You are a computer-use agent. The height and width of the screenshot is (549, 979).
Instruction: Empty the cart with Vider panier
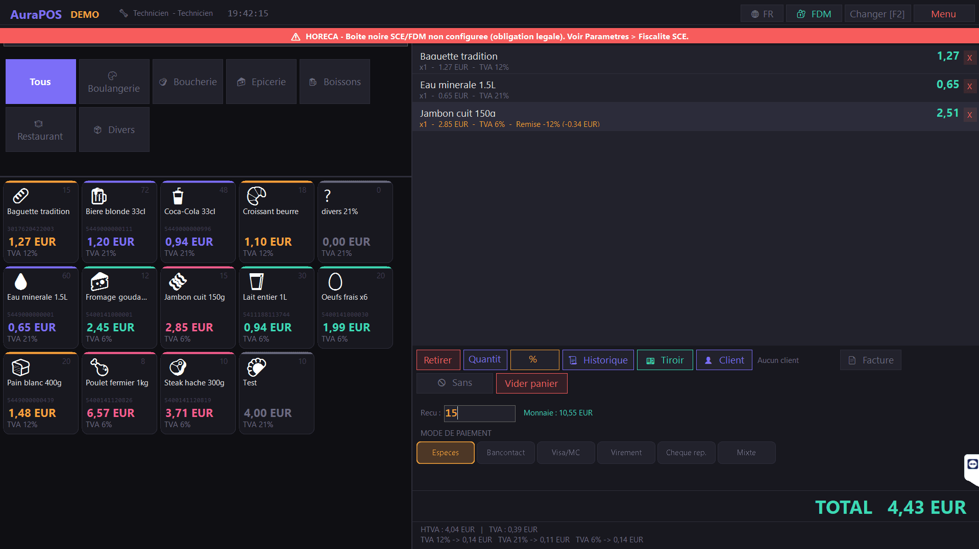pyautogui.click(x=531, y=383)
